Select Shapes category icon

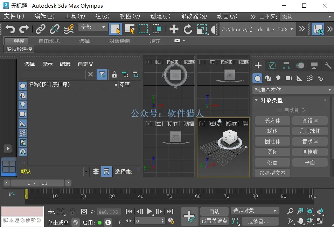pyautogui.click(x=268, y=79)
